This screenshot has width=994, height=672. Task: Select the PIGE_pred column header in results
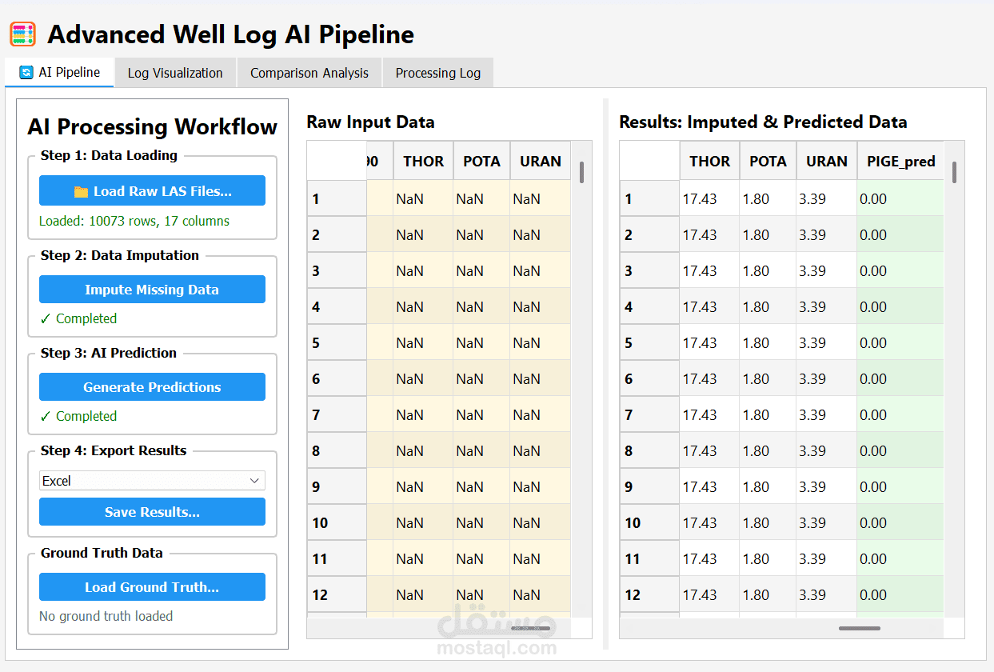point(900,161)
